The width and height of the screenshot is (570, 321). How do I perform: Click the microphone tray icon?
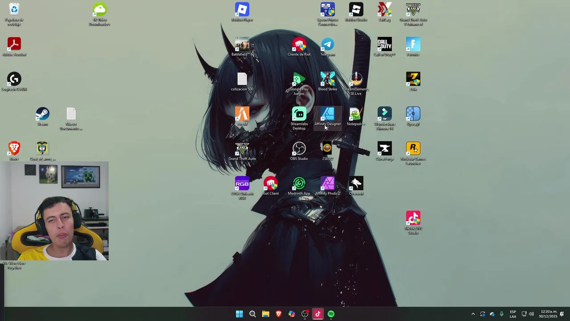(501, 314)
